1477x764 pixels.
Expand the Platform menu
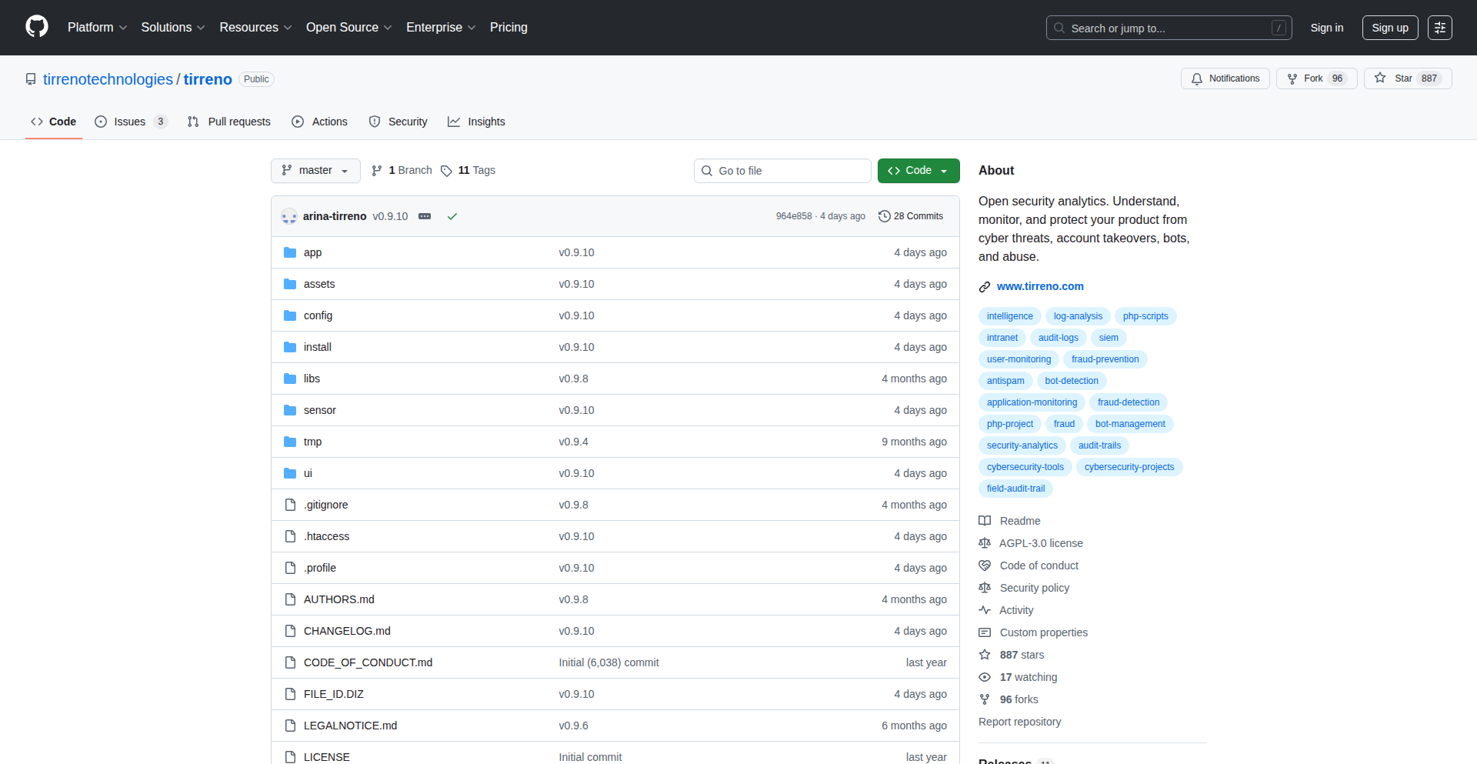[97, 28]
